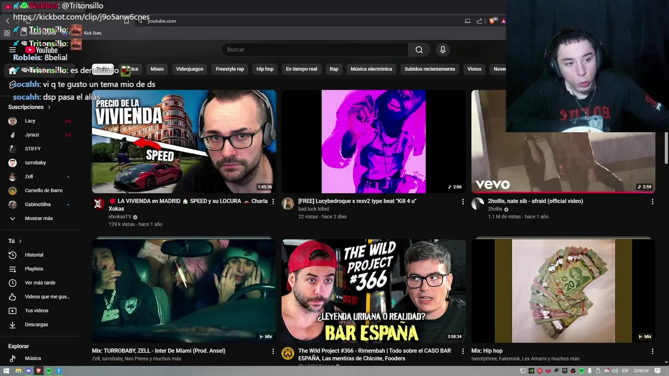Click bad luck killxd channel avatar
The width and height of the screenshot is (669, 376).
(288, 204)
